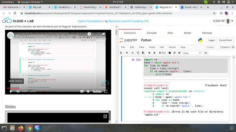
Task: Open a new Chrome tab
Action: coord(208,7)
